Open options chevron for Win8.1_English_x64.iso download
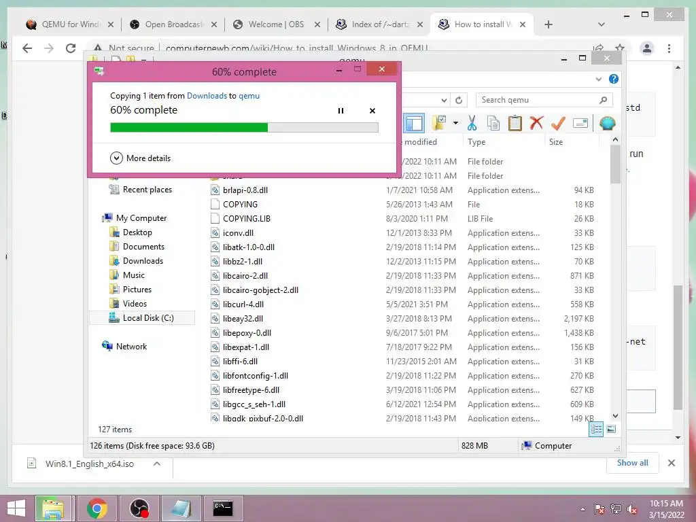 tap(157, 464)
